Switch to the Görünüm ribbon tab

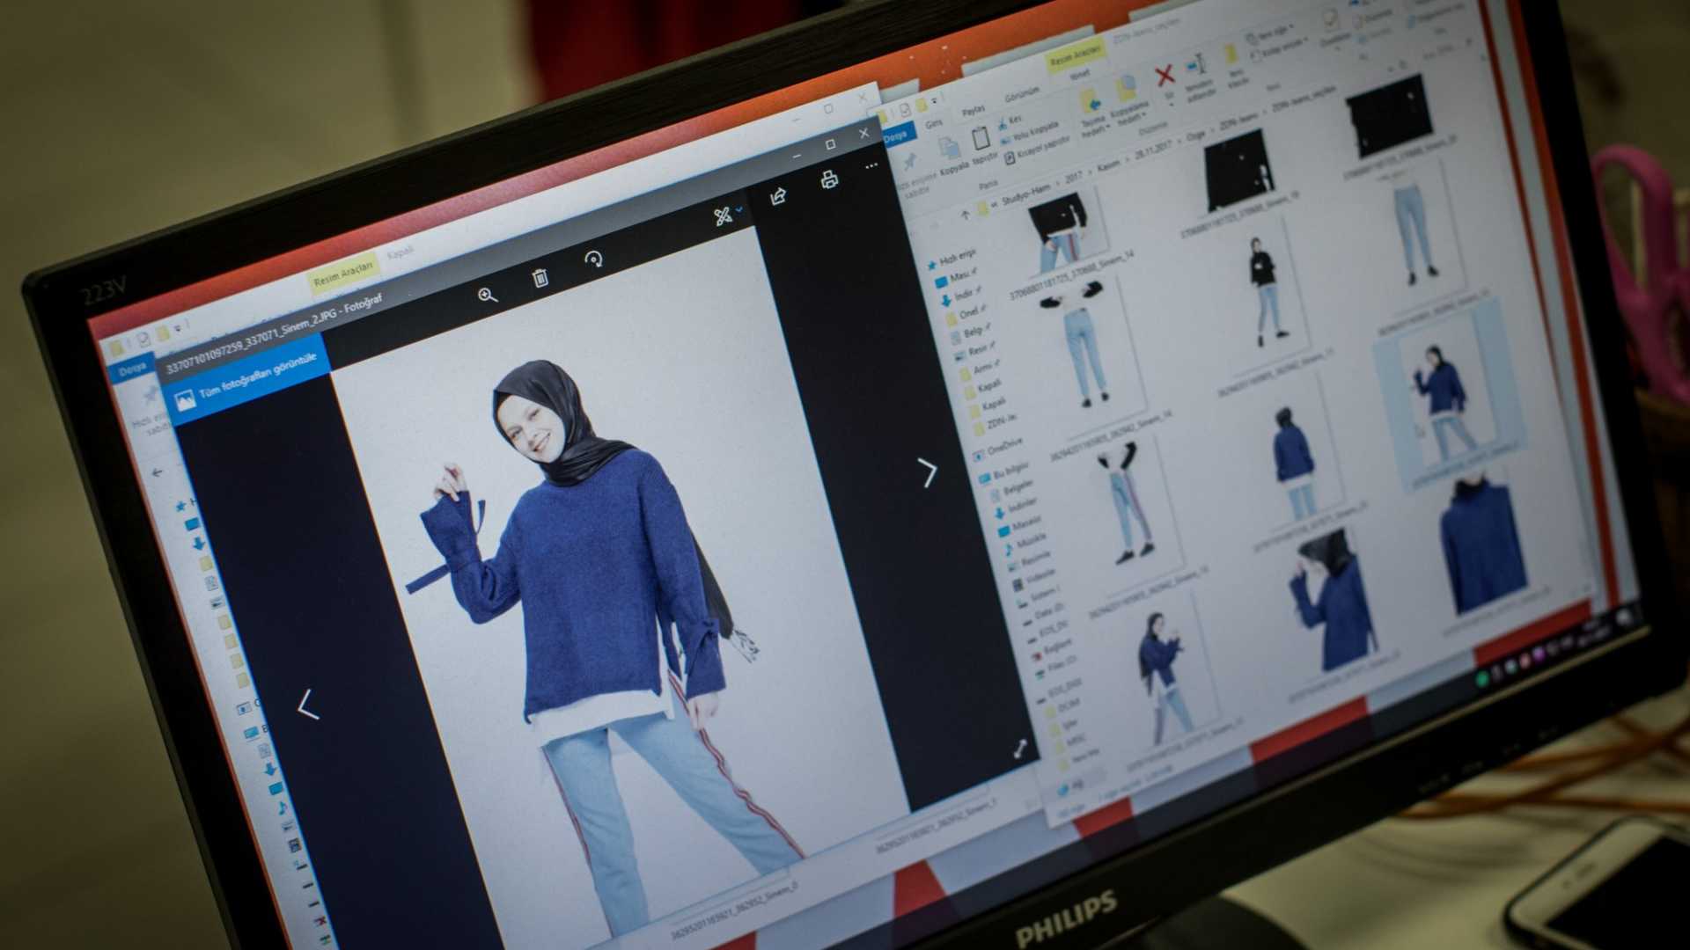(x=1021, y=93)
